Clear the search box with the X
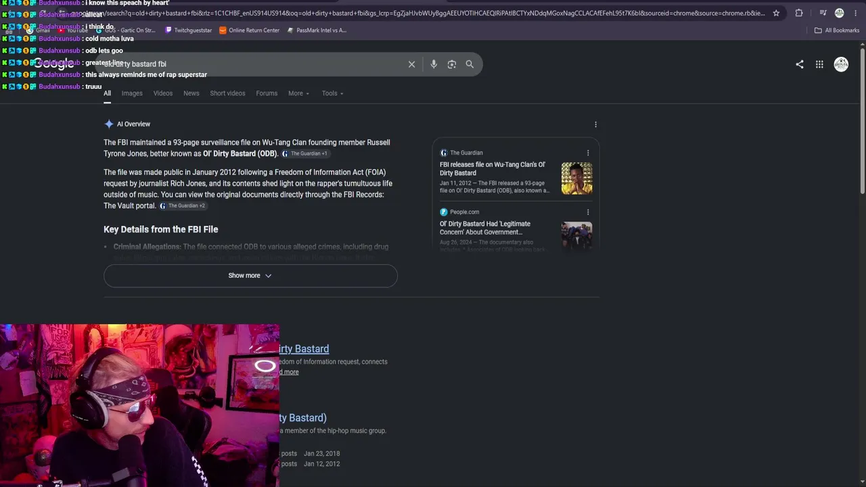866x487 pixels. (x=411, y=64)
